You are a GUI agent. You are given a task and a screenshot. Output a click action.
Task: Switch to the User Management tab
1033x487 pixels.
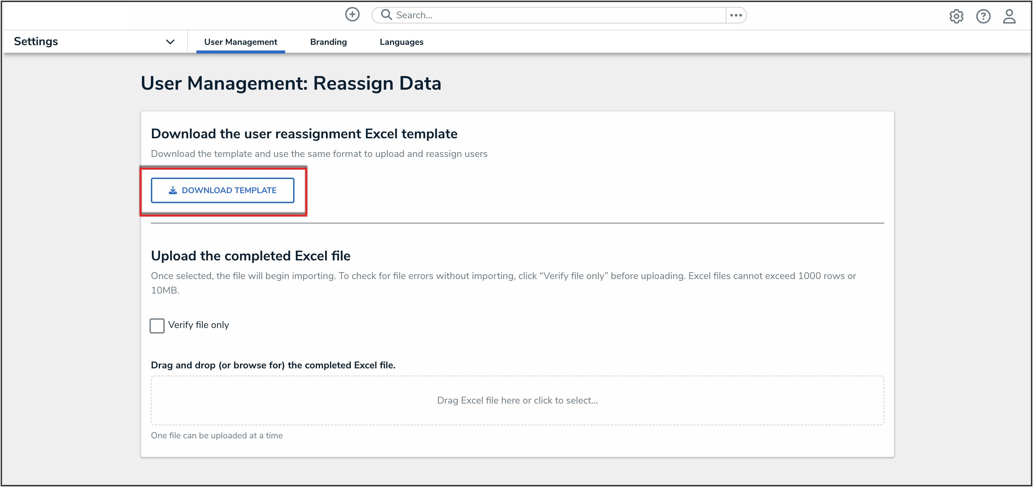coord(240,42)
